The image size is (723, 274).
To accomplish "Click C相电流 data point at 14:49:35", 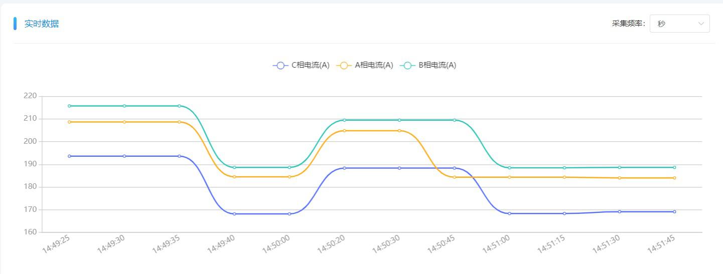I will coord(179,156).
